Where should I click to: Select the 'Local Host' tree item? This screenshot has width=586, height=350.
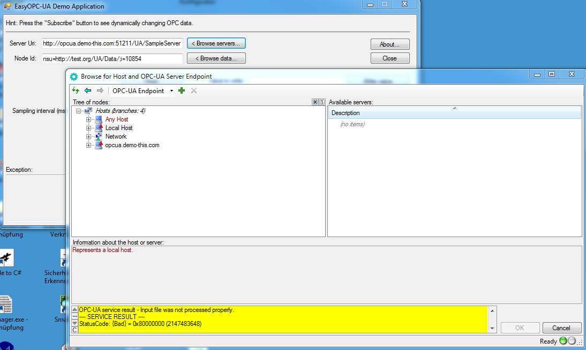click(119, 128)
